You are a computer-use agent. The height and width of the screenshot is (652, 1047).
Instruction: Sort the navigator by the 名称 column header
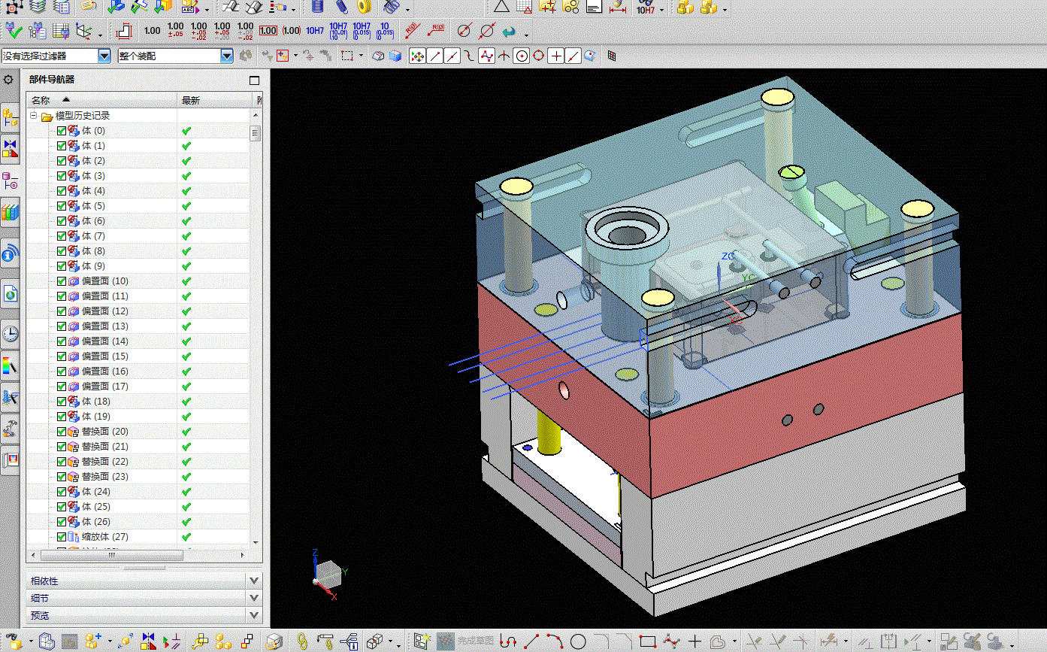point(101,100)
